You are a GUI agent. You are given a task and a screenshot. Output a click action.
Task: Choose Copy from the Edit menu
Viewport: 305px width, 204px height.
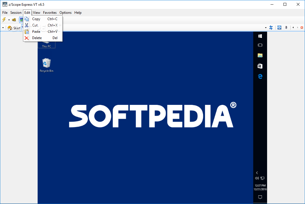point(43,19)
